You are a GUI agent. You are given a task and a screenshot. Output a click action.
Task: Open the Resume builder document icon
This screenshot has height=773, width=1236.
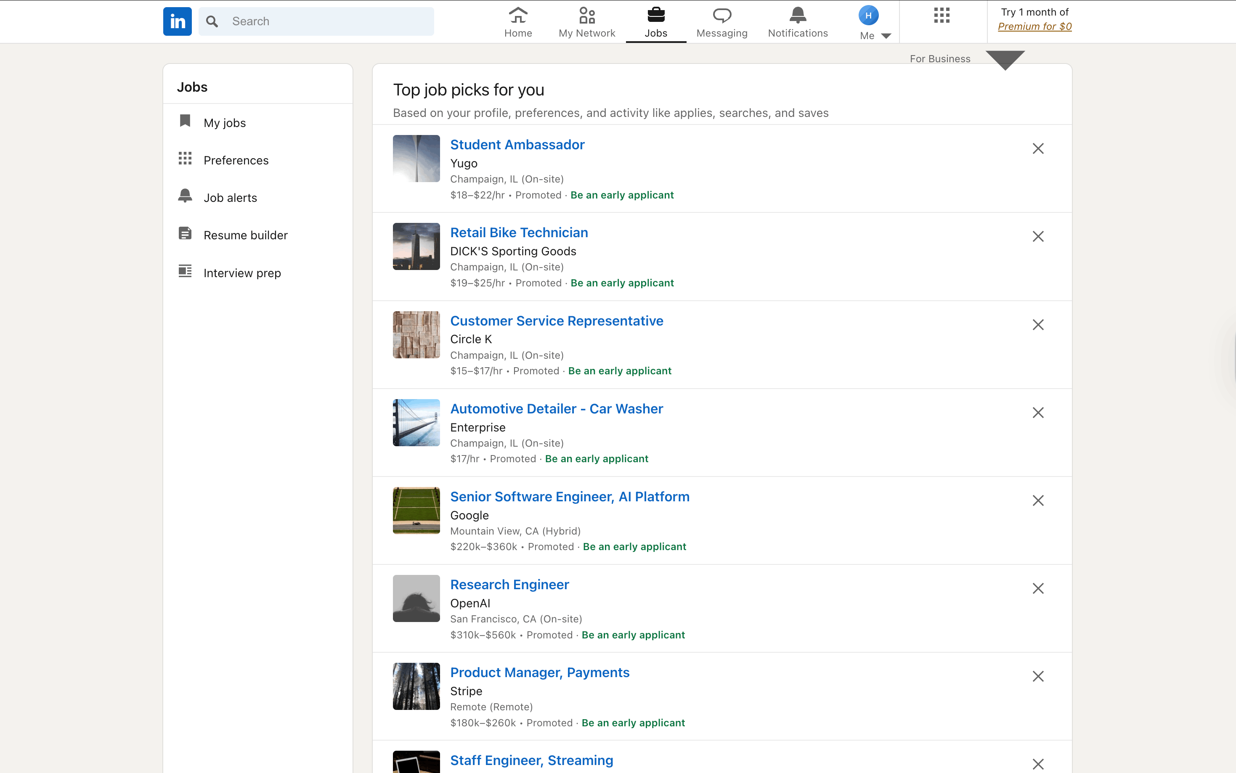[185, 234]
